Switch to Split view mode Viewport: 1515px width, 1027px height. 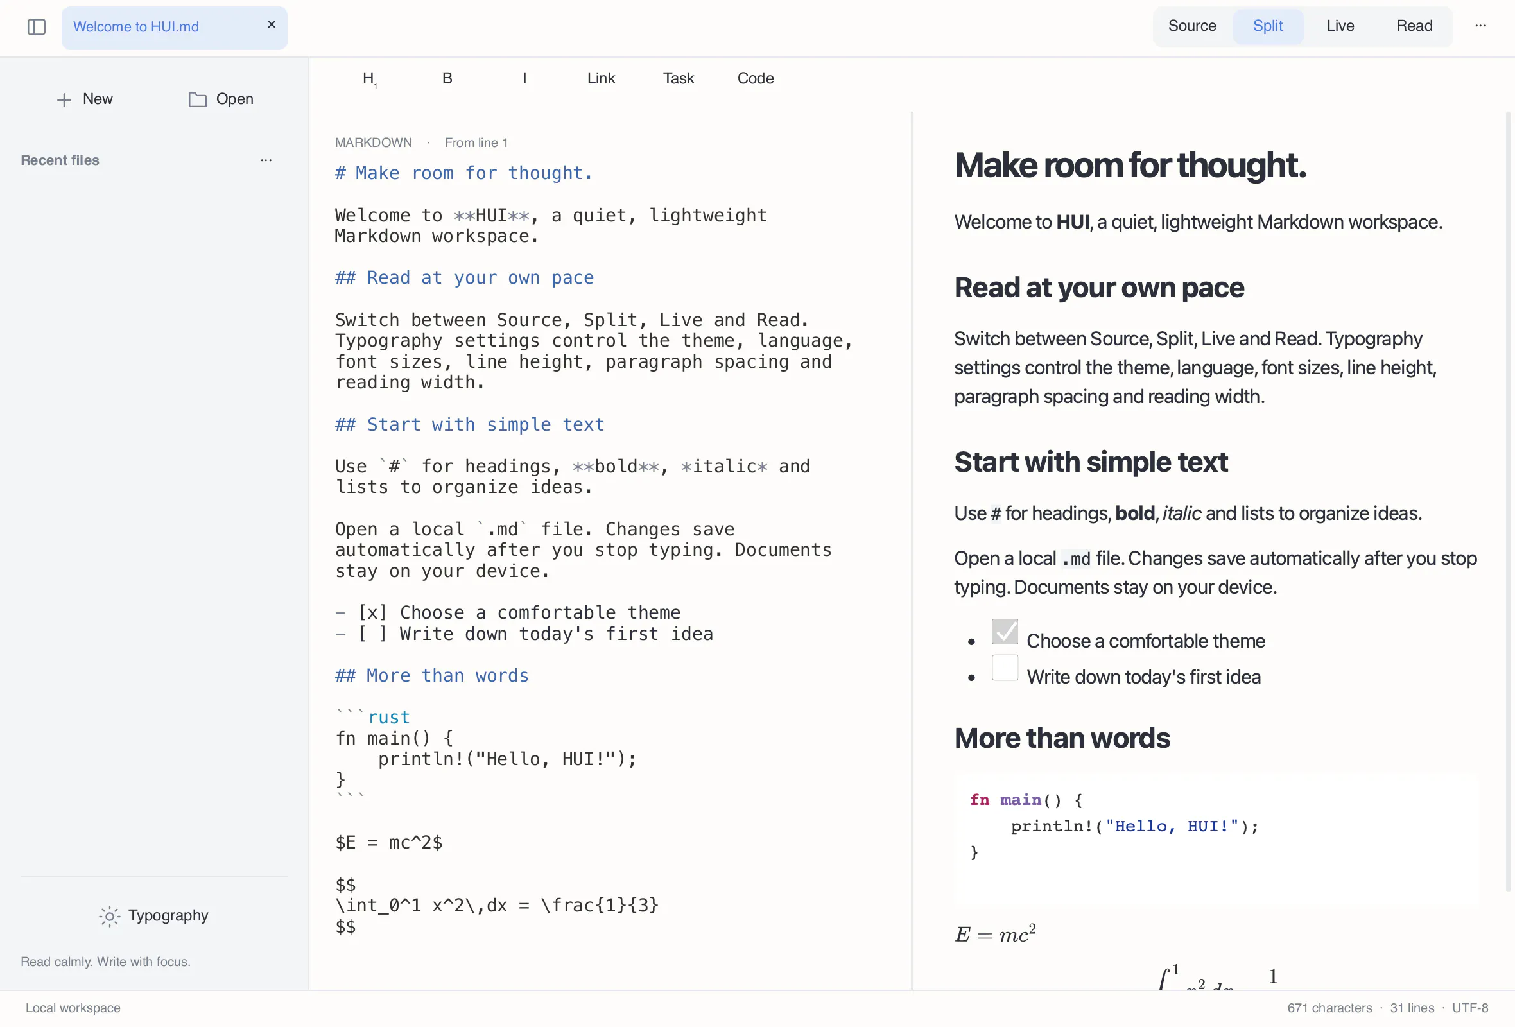tap(1267, 26)
